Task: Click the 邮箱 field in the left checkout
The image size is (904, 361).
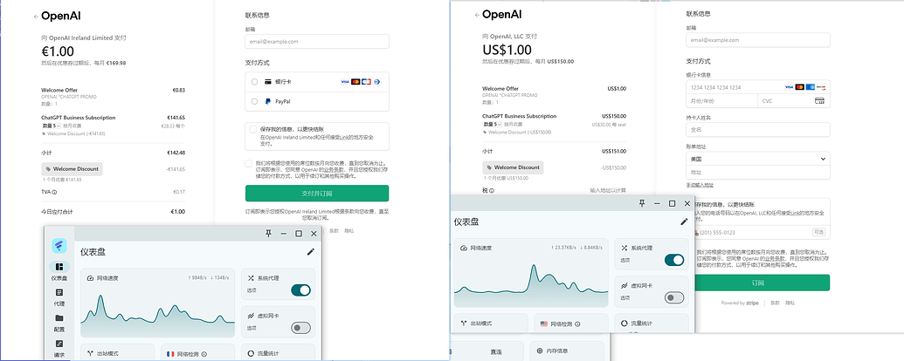Action: tap(316, 42)
